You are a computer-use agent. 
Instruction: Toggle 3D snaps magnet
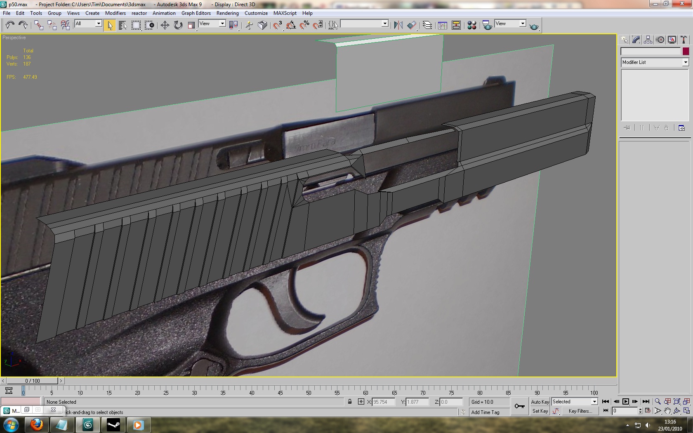[277, 26]
